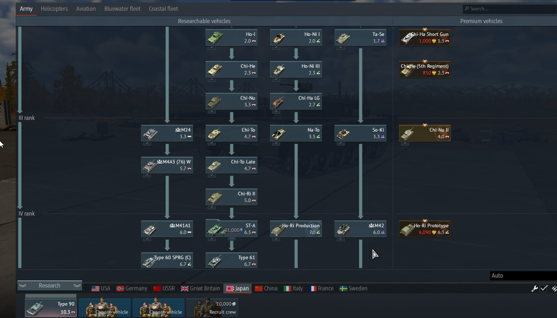This screenshot has width=557, height=318.
Task: Select the Ho-Ri Prototype premium tank
Action: pos(425,229)
